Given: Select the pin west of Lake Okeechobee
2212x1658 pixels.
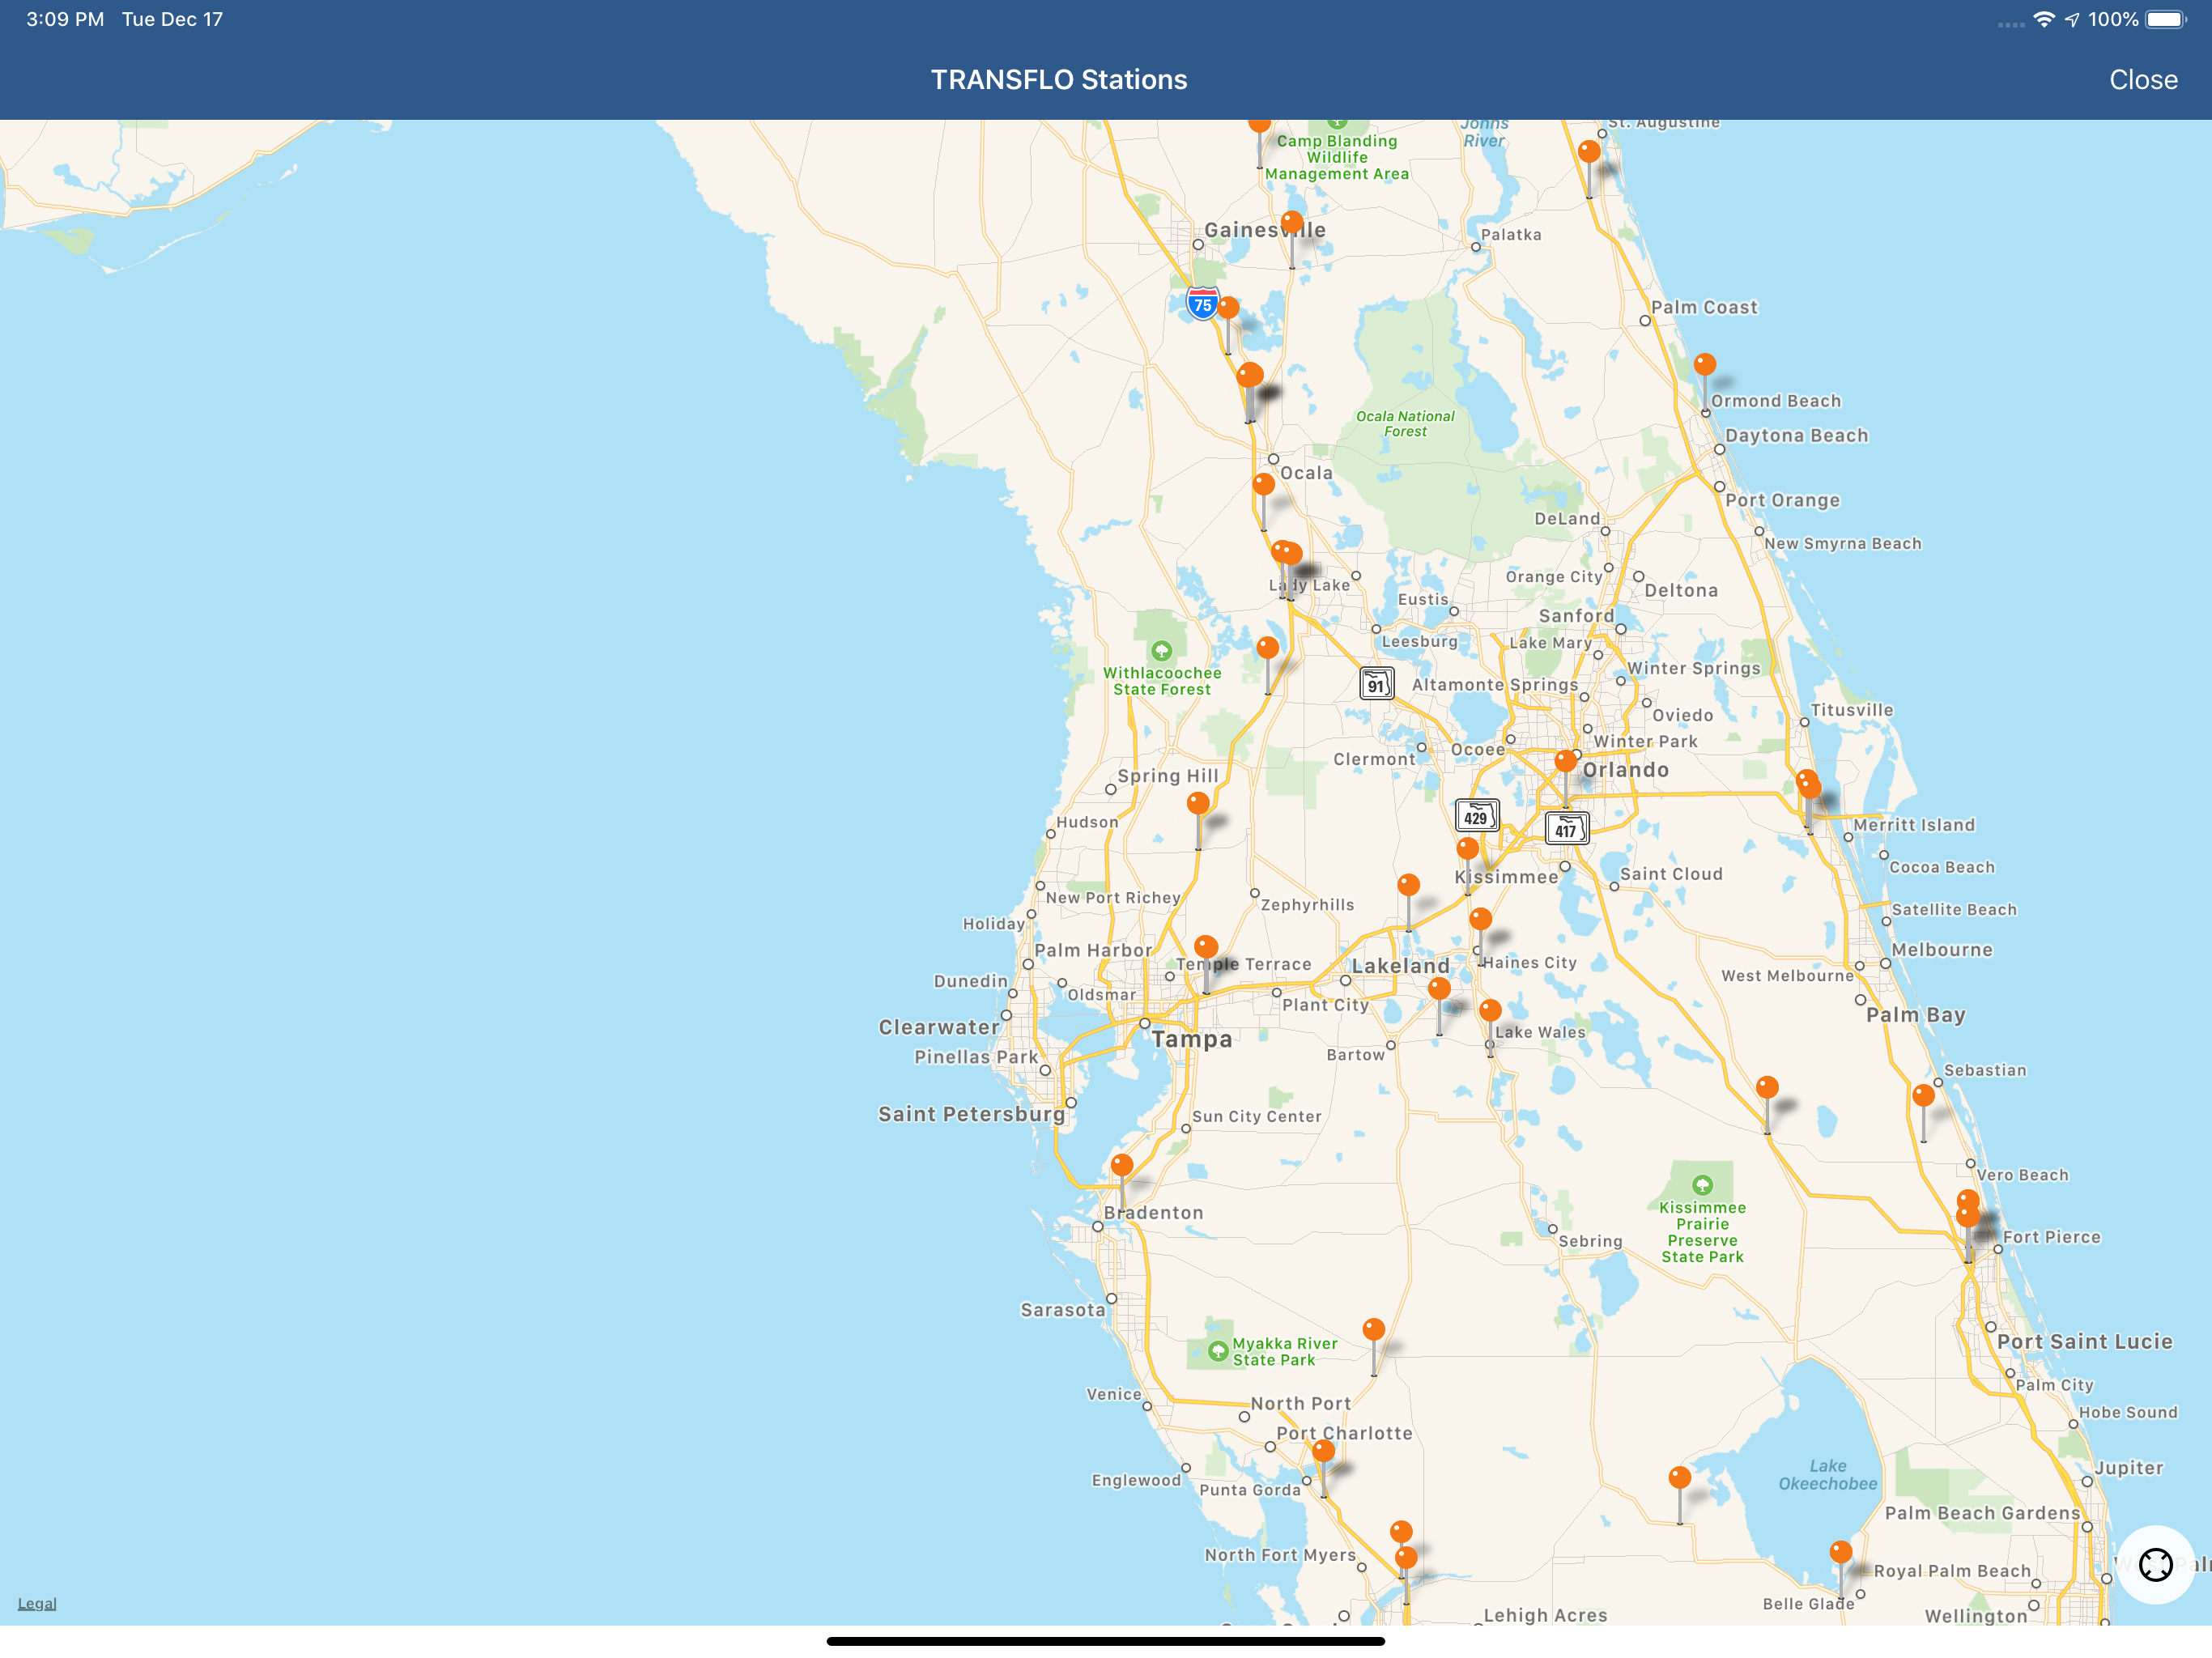Looking at the screenshot, I should coord(1680,1478).
